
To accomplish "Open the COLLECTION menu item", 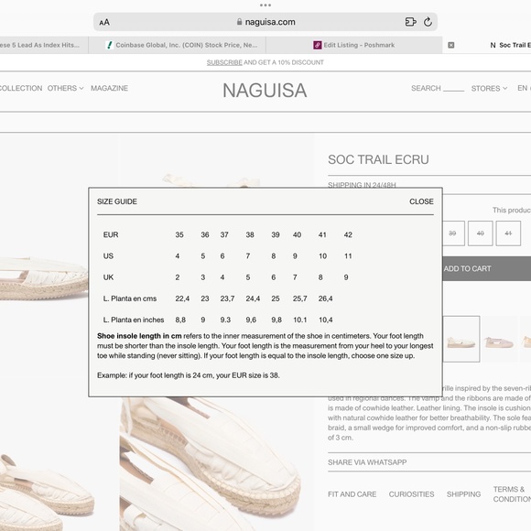I will (21, 88).
